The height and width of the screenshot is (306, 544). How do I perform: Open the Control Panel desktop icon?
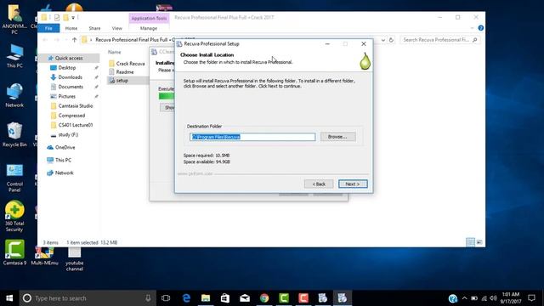[x=14, y=178]
